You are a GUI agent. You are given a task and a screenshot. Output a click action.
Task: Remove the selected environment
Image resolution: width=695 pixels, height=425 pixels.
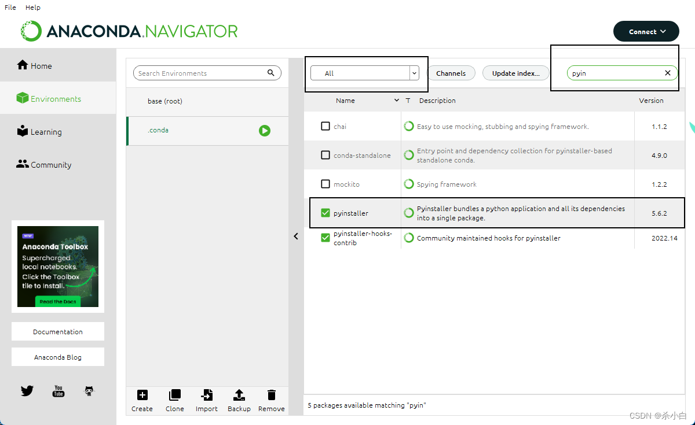click(x=272, y=401)
